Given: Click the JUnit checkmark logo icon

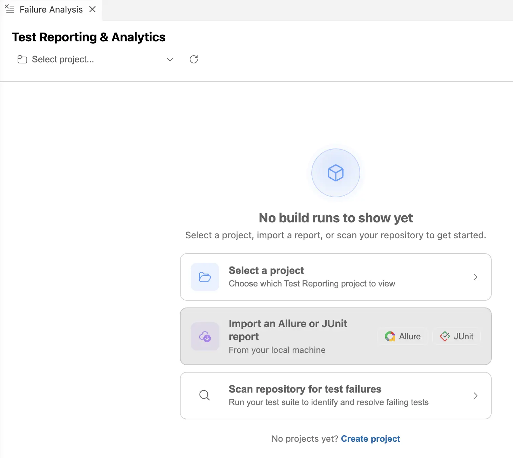Looking at the screenshot, I should [x=445, y=336].
